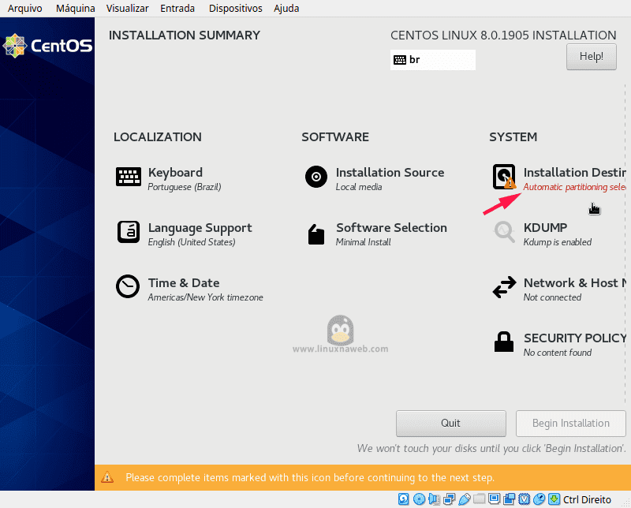Click the 'Local media' status text
Image resolution: width=631 pixels, height=508 pixels.
359,187
